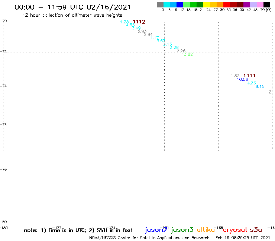Click the pink color bar swatch

(260, 4)
